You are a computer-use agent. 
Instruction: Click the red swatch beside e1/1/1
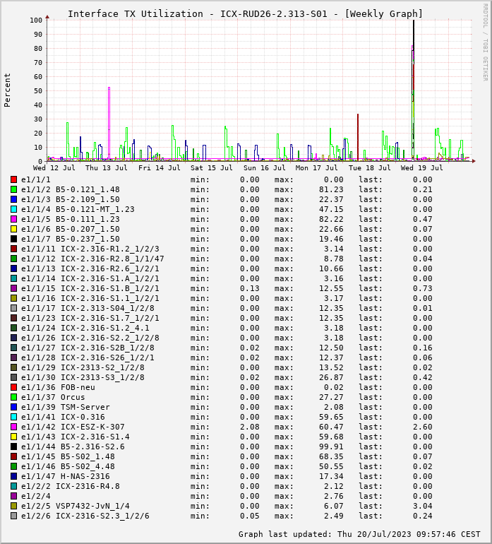pyautogui.click(x=13, y=179)
